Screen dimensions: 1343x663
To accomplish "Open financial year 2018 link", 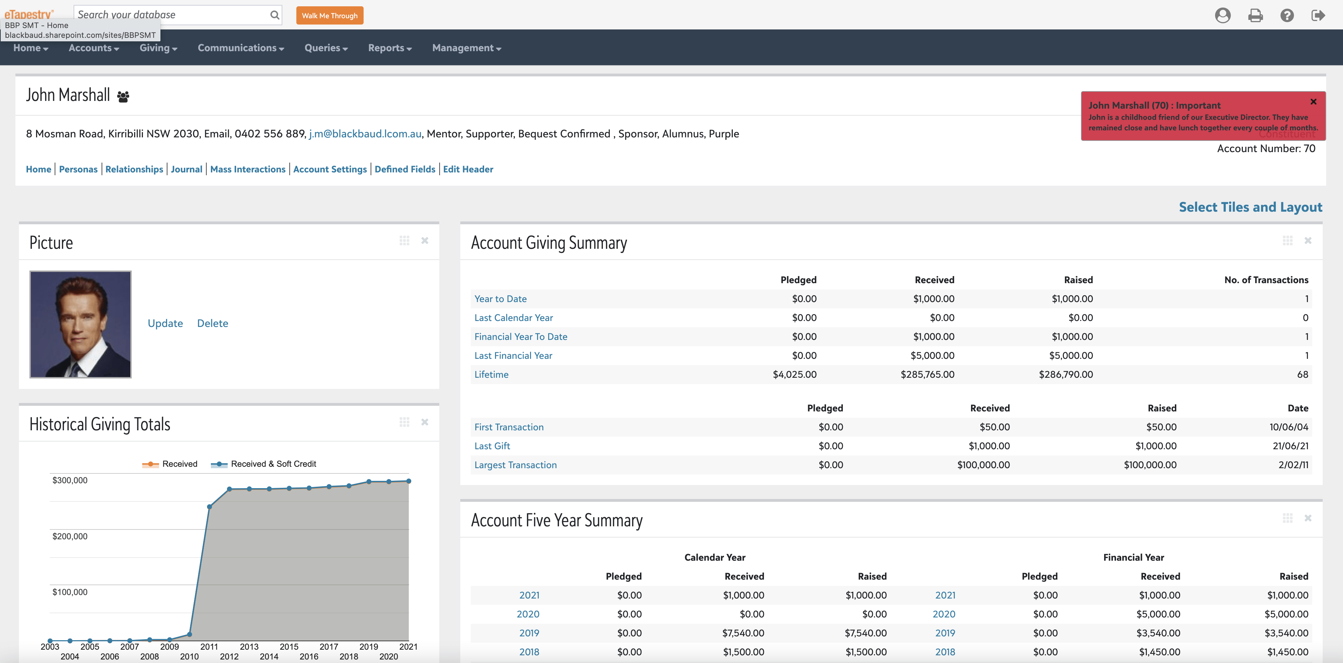I will coord(945,651).
